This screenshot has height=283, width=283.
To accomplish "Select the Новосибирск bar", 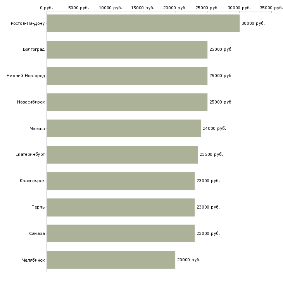I will pyautogui.click(x=127, y=102).
